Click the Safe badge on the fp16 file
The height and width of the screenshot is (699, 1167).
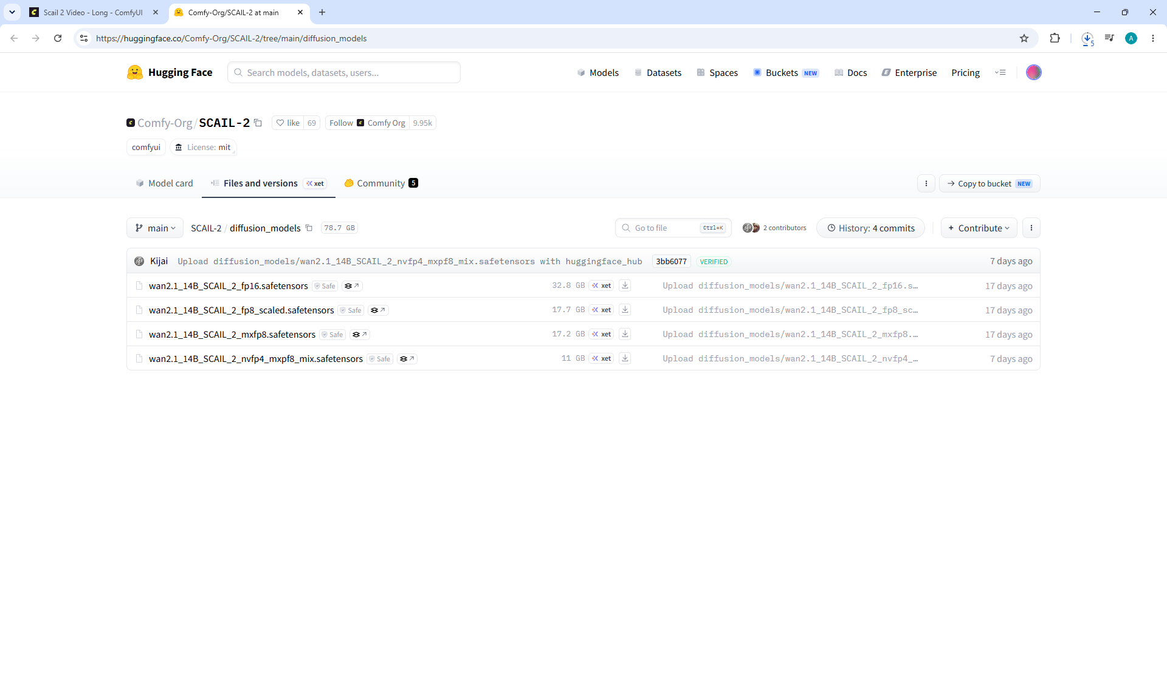[x=325, y=286]
